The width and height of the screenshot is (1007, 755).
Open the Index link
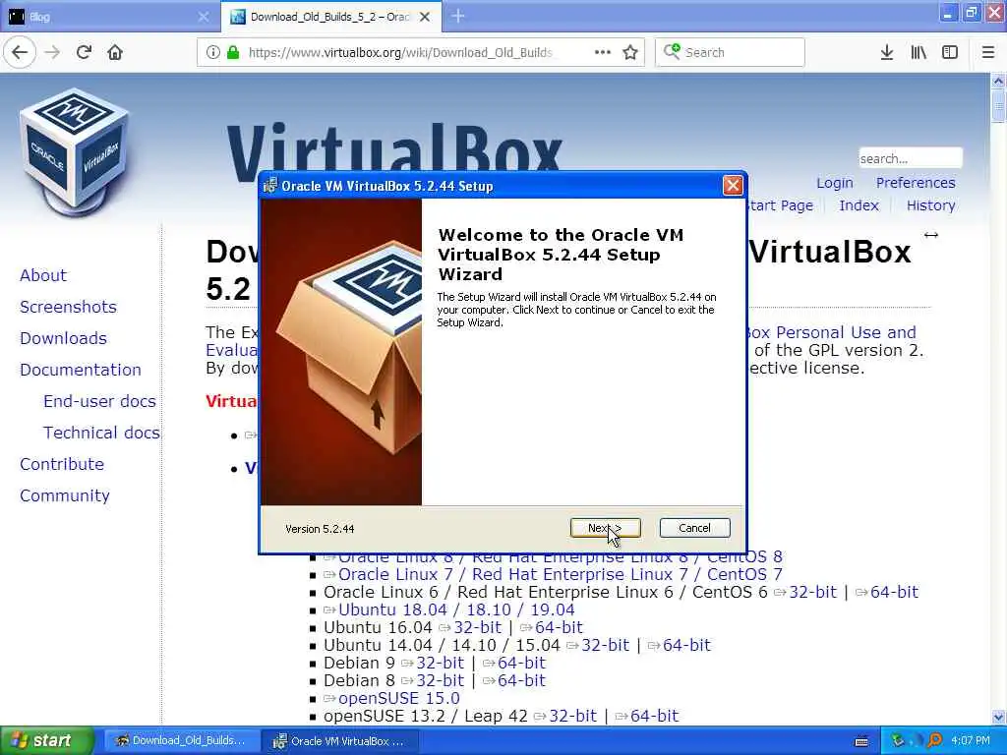pyautogui.click(x=859, y=205)
